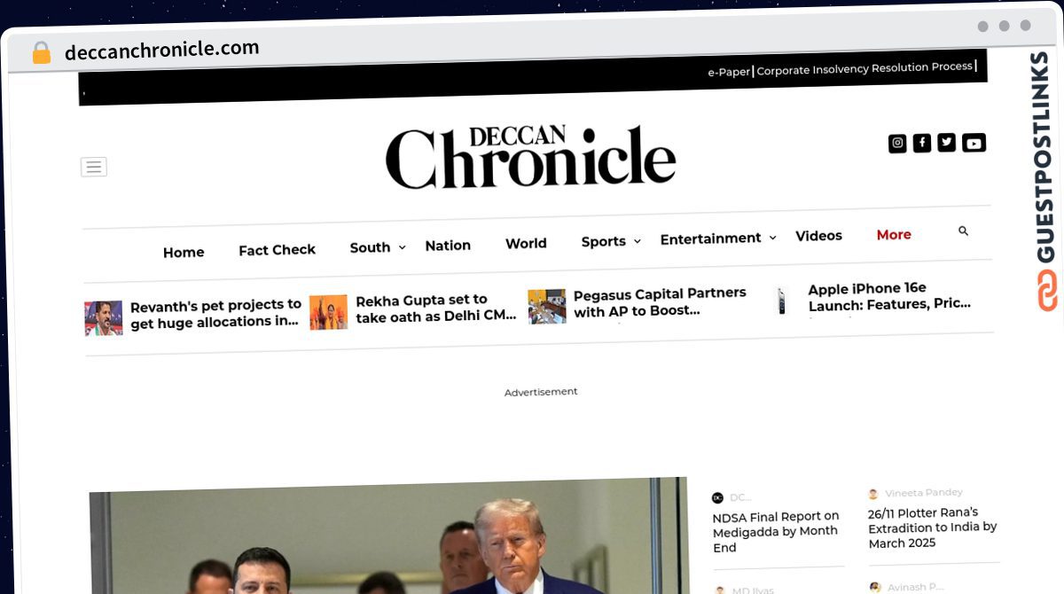The height and width of the screenshot is (594, 1064).
Task: Open the e-Paper link
Action: coord(728,72)
